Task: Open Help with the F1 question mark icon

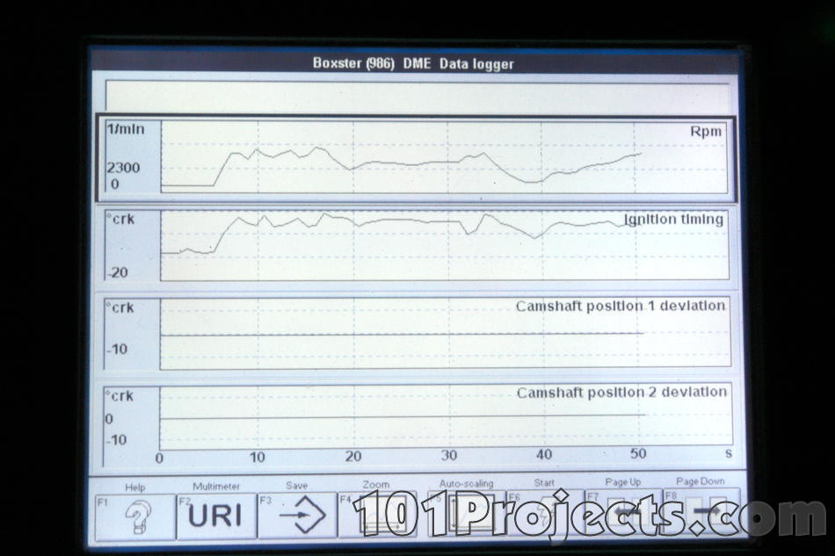Action: [x=135, y=516]
